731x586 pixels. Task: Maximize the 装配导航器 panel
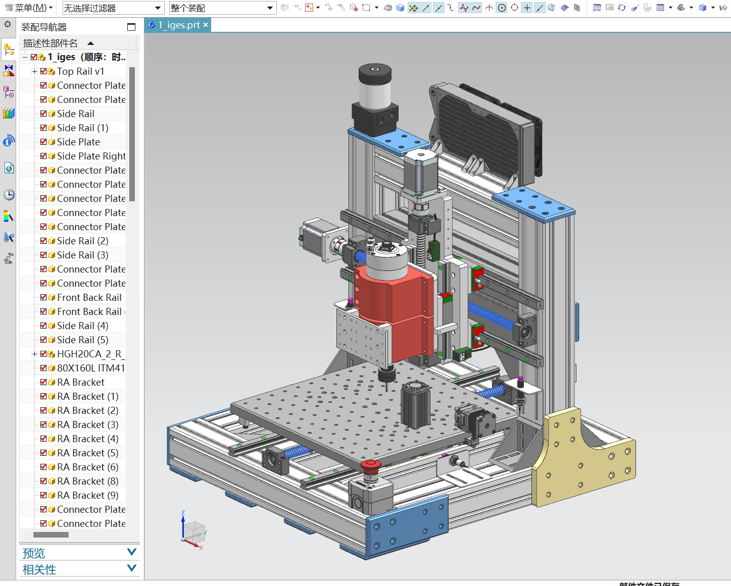(131, 27)
